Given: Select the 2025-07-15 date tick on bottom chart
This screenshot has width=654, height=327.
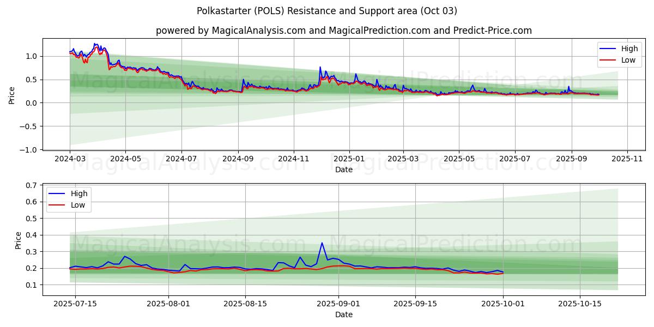Looking at the screenshot, I should coord(75,304).
